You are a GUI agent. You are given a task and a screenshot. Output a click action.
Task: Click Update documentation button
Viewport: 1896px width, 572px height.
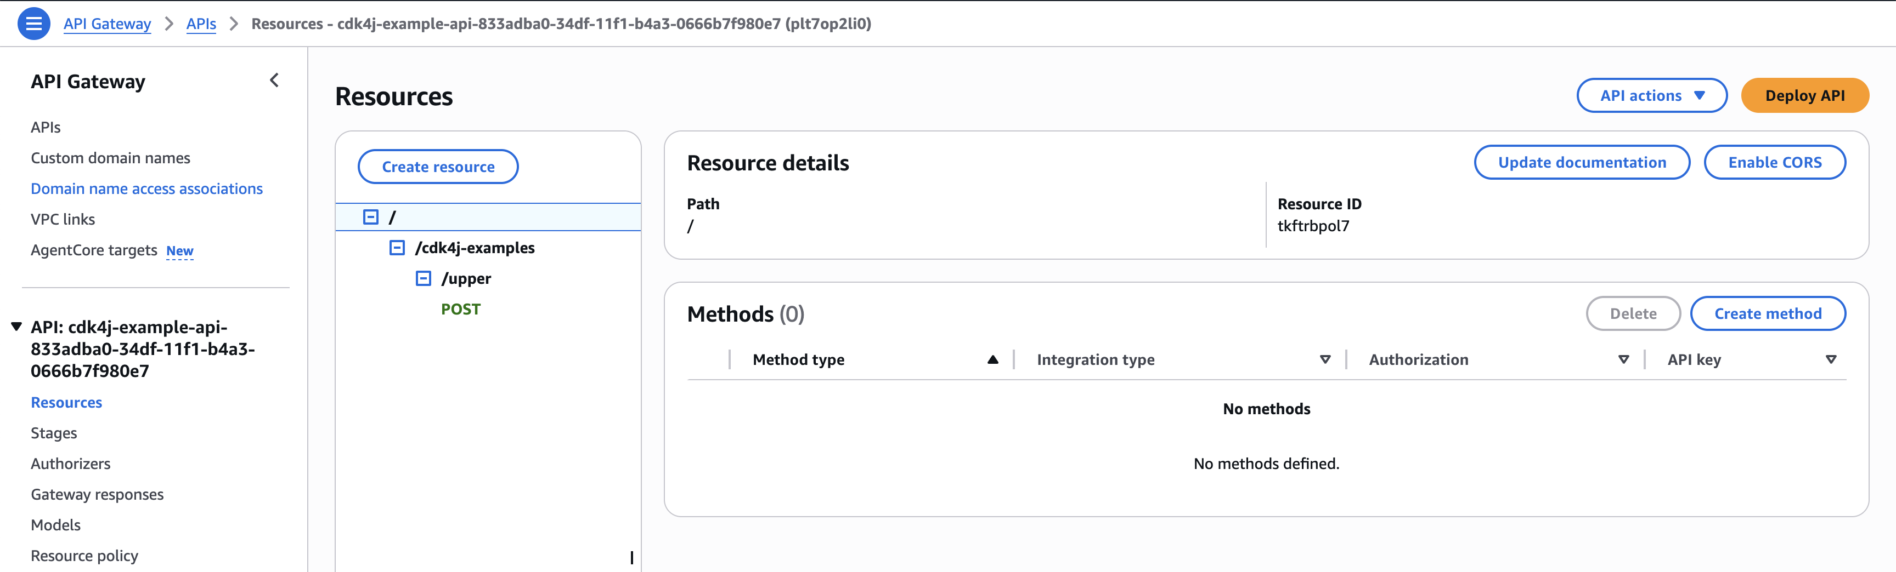(x=1582, y=163)
